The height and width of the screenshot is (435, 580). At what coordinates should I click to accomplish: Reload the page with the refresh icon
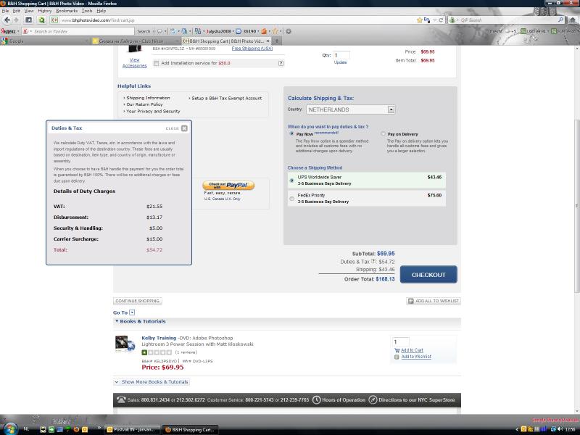(x=441, y=20)
